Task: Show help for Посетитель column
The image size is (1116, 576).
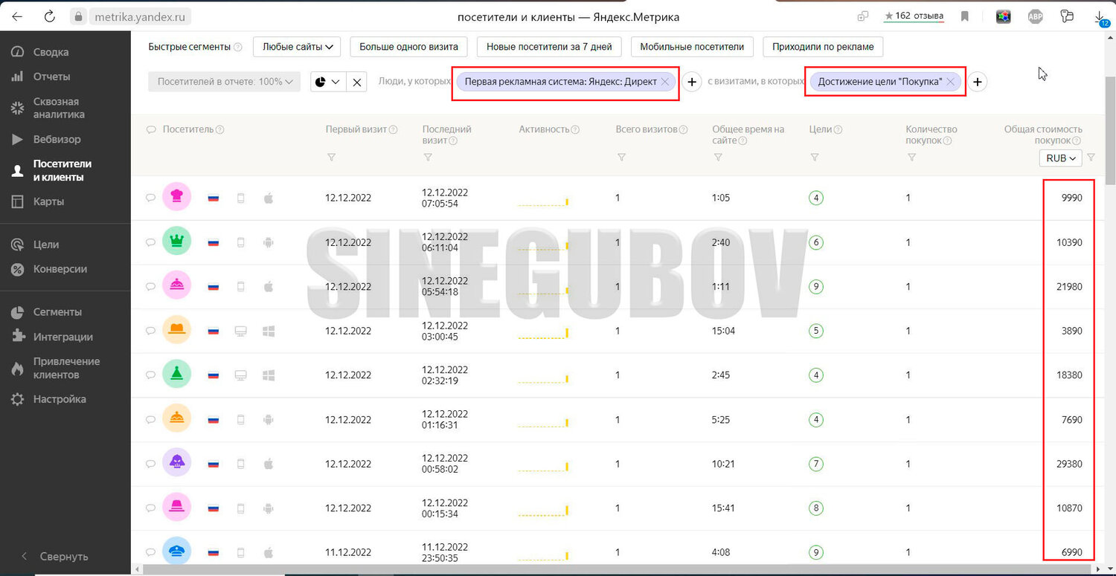Action: click(x=219, y=129)
